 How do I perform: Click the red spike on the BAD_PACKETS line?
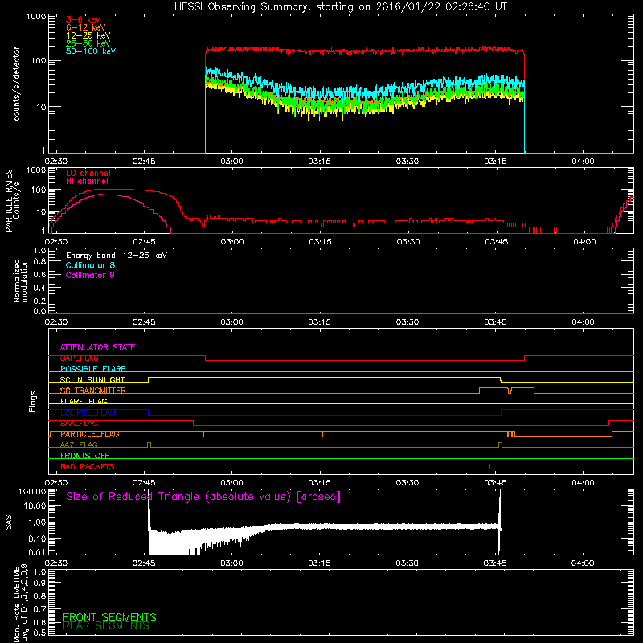[489, 466]
